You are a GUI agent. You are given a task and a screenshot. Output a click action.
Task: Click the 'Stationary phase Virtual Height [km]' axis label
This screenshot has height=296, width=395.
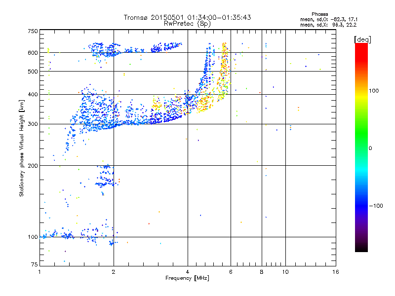[22, 148]
